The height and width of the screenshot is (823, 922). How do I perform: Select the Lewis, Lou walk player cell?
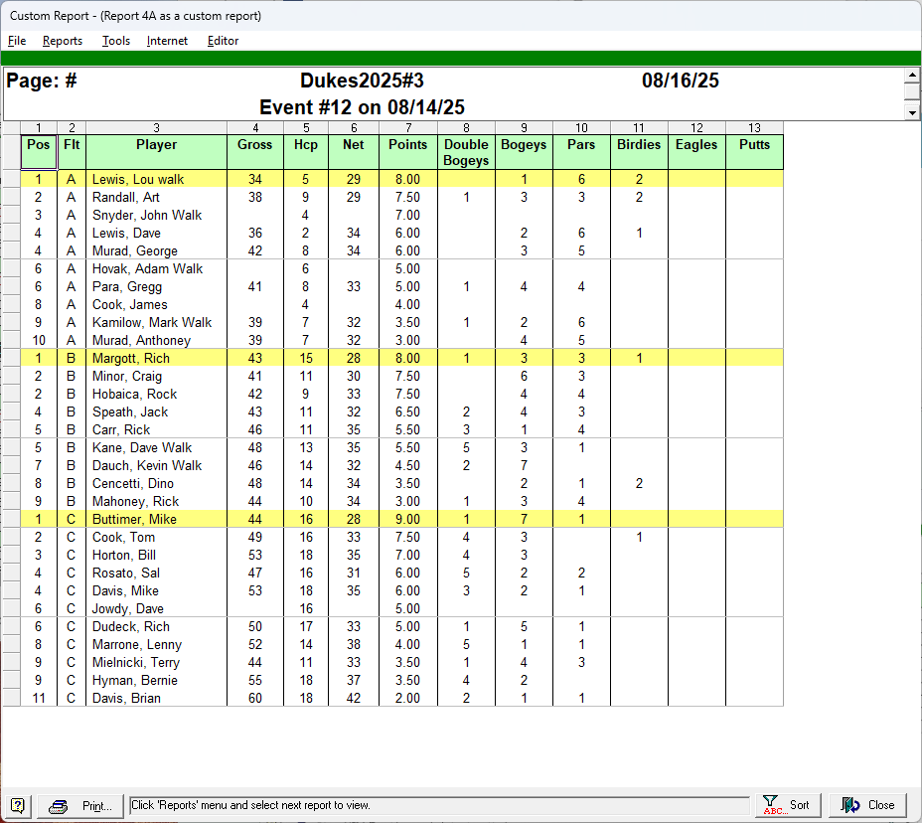[156, 180]
